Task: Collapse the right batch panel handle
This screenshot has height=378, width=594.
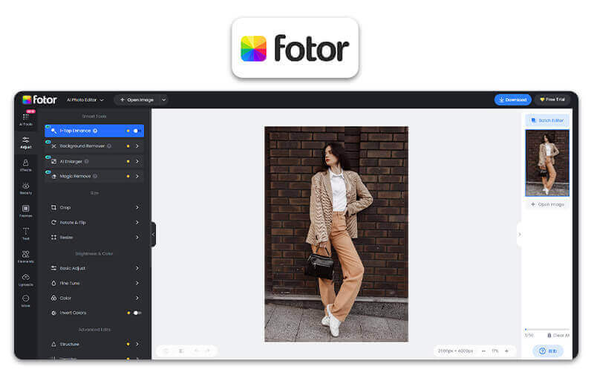Action: (519, 235)
